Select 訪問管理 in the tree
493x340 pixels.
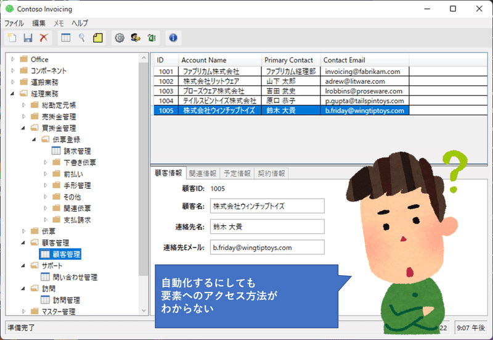67,300
